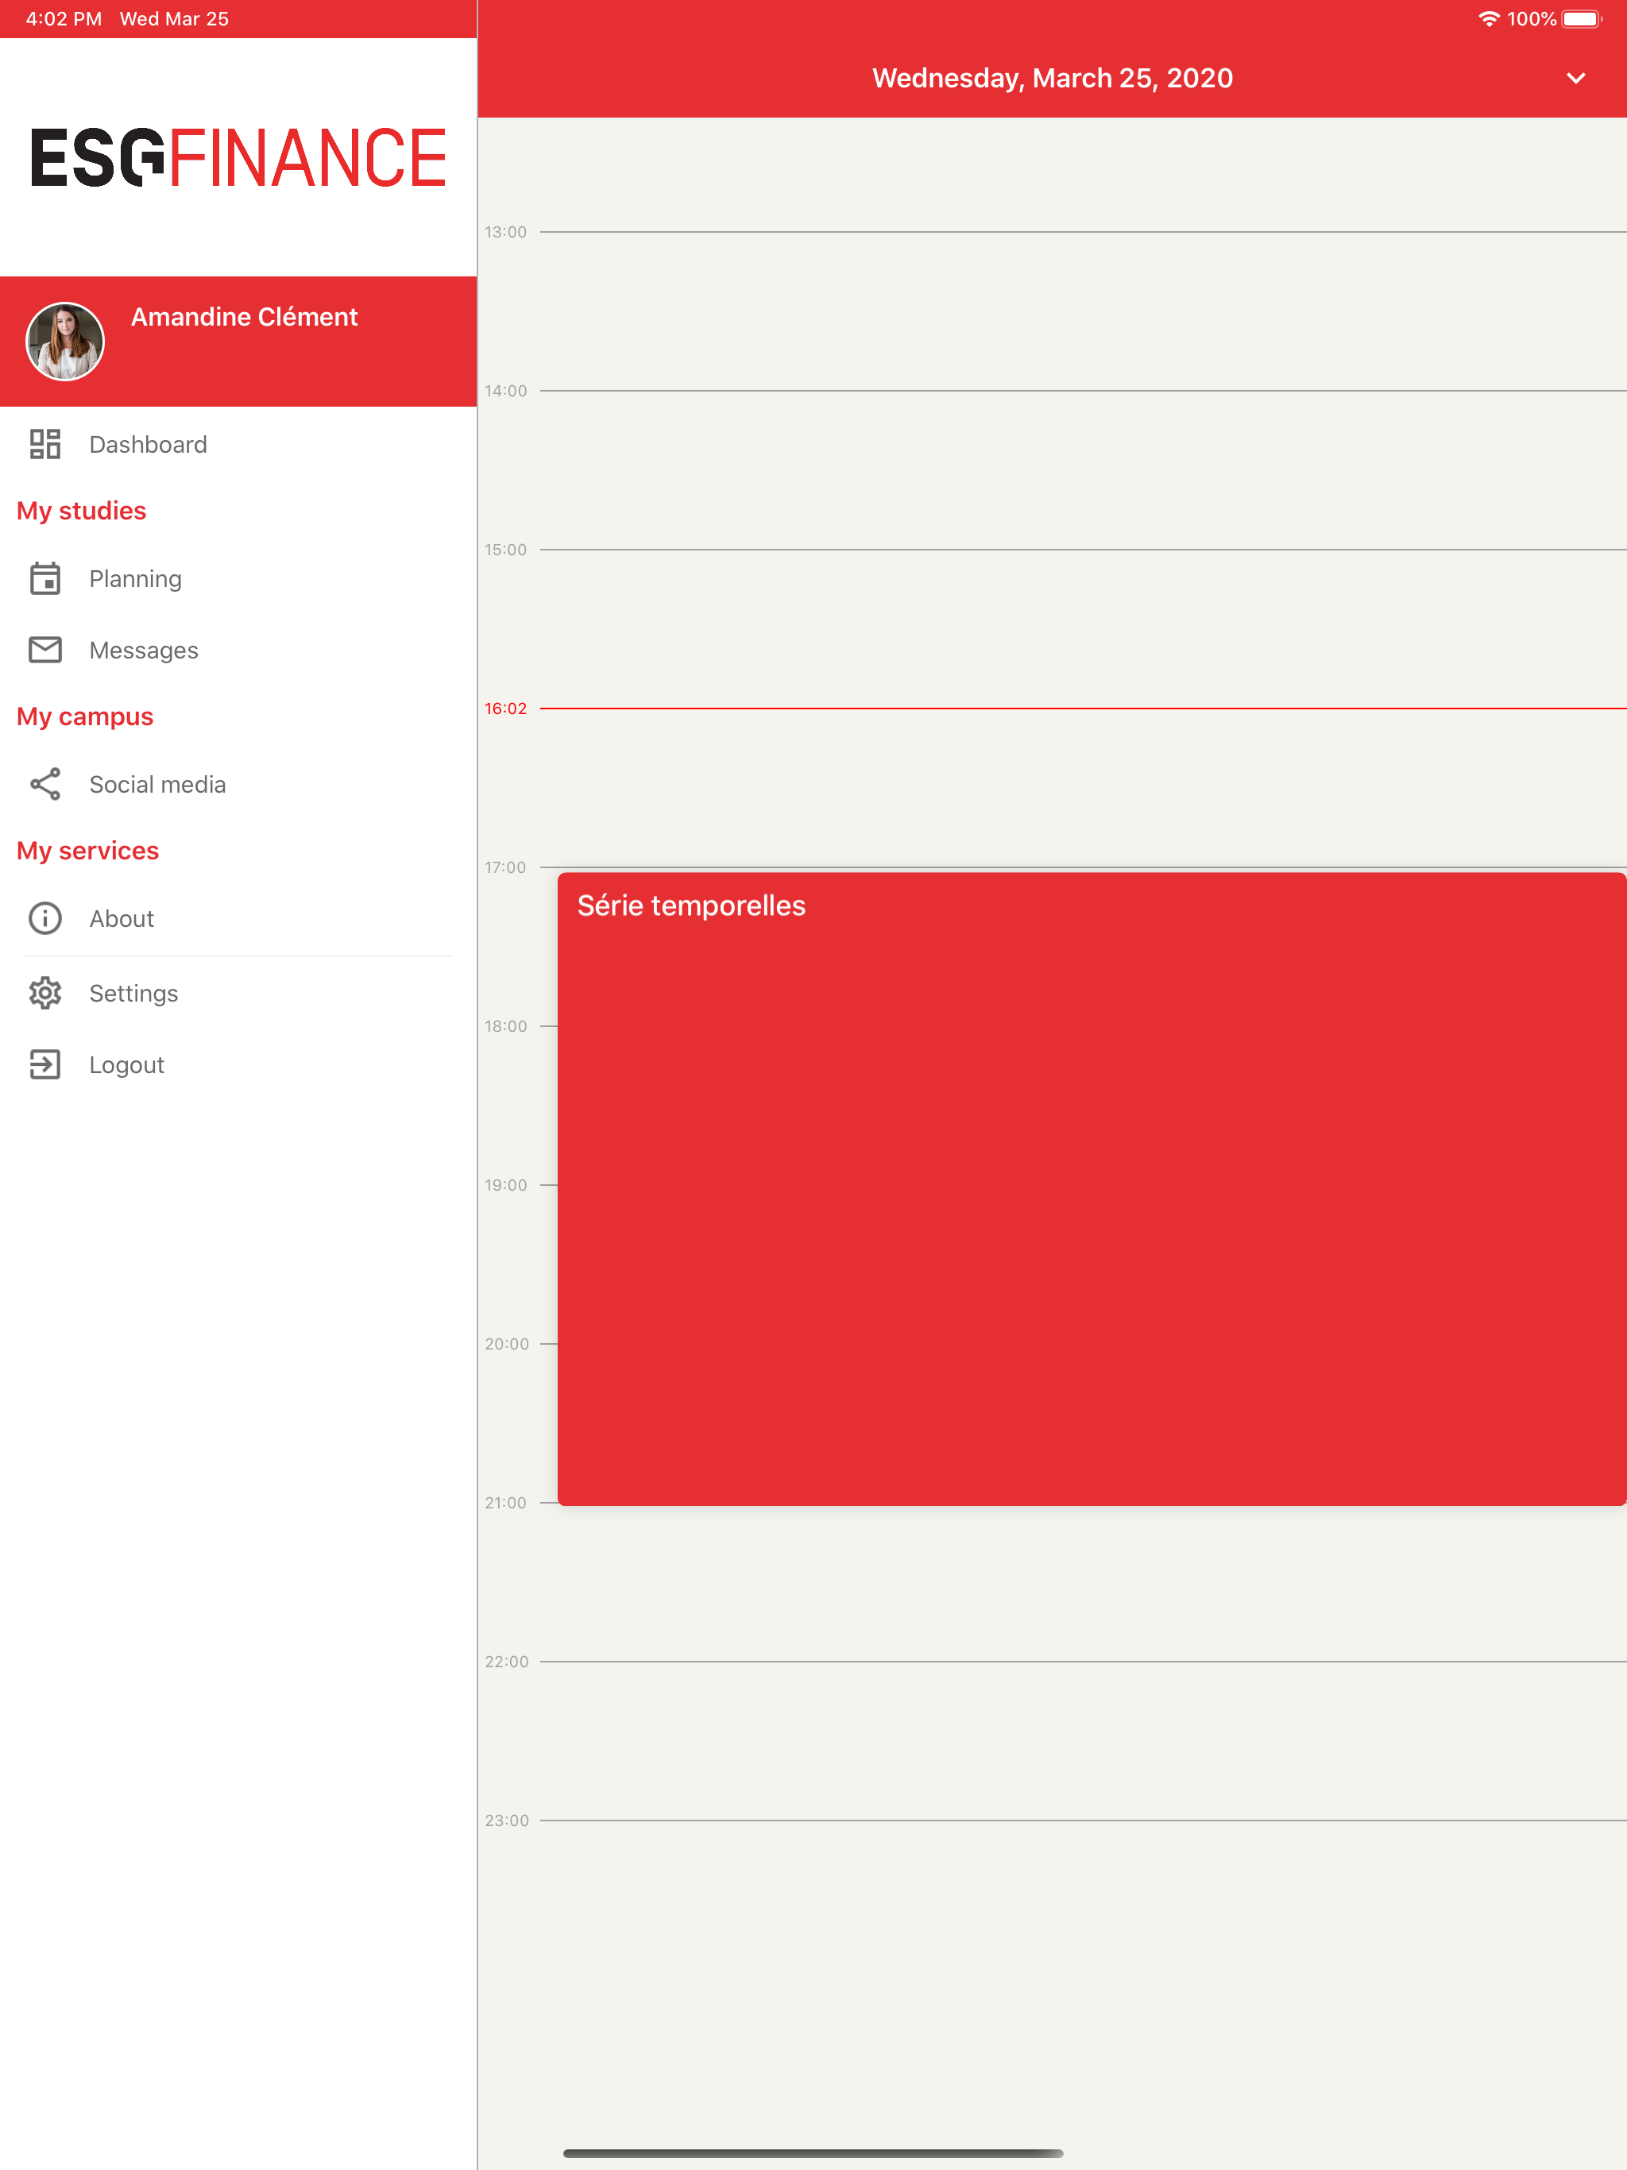Click the Logout arrow icon
1627x2170 pixels.
click(45, 1064)
